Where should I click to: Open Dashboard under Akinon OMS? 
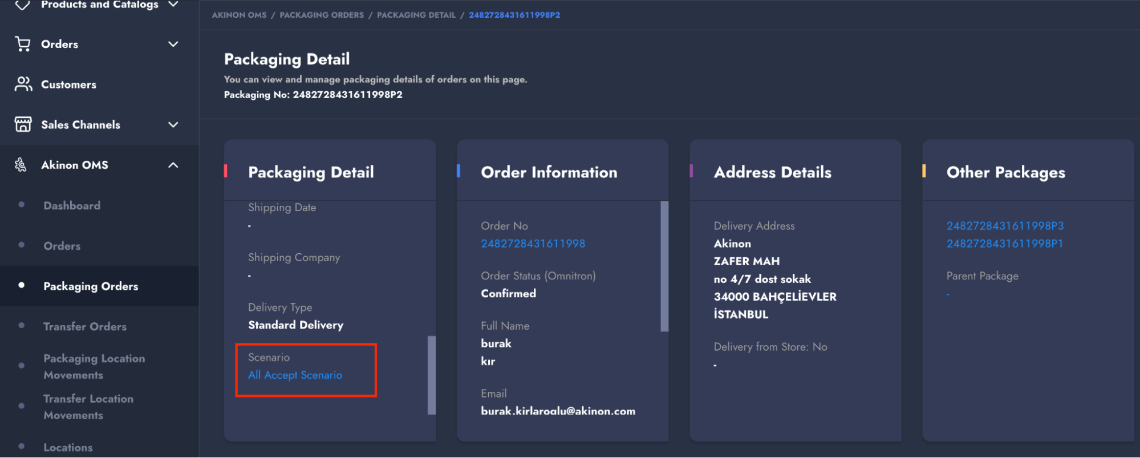click(x=72, y=205)
